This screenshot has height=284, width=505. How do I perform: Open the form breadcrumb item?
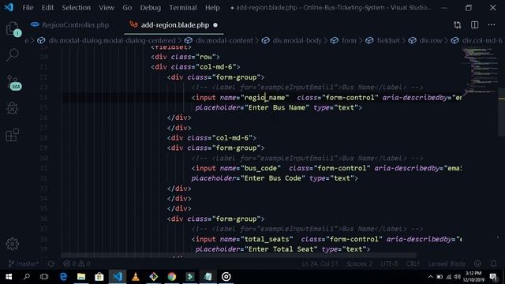pyautogui.click(x=349, y=40)
